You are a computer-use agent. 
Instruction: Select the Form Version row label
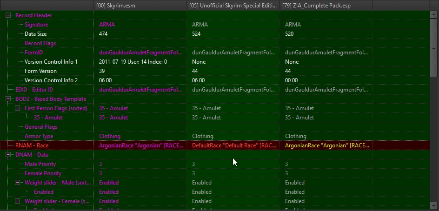(40, 71)
